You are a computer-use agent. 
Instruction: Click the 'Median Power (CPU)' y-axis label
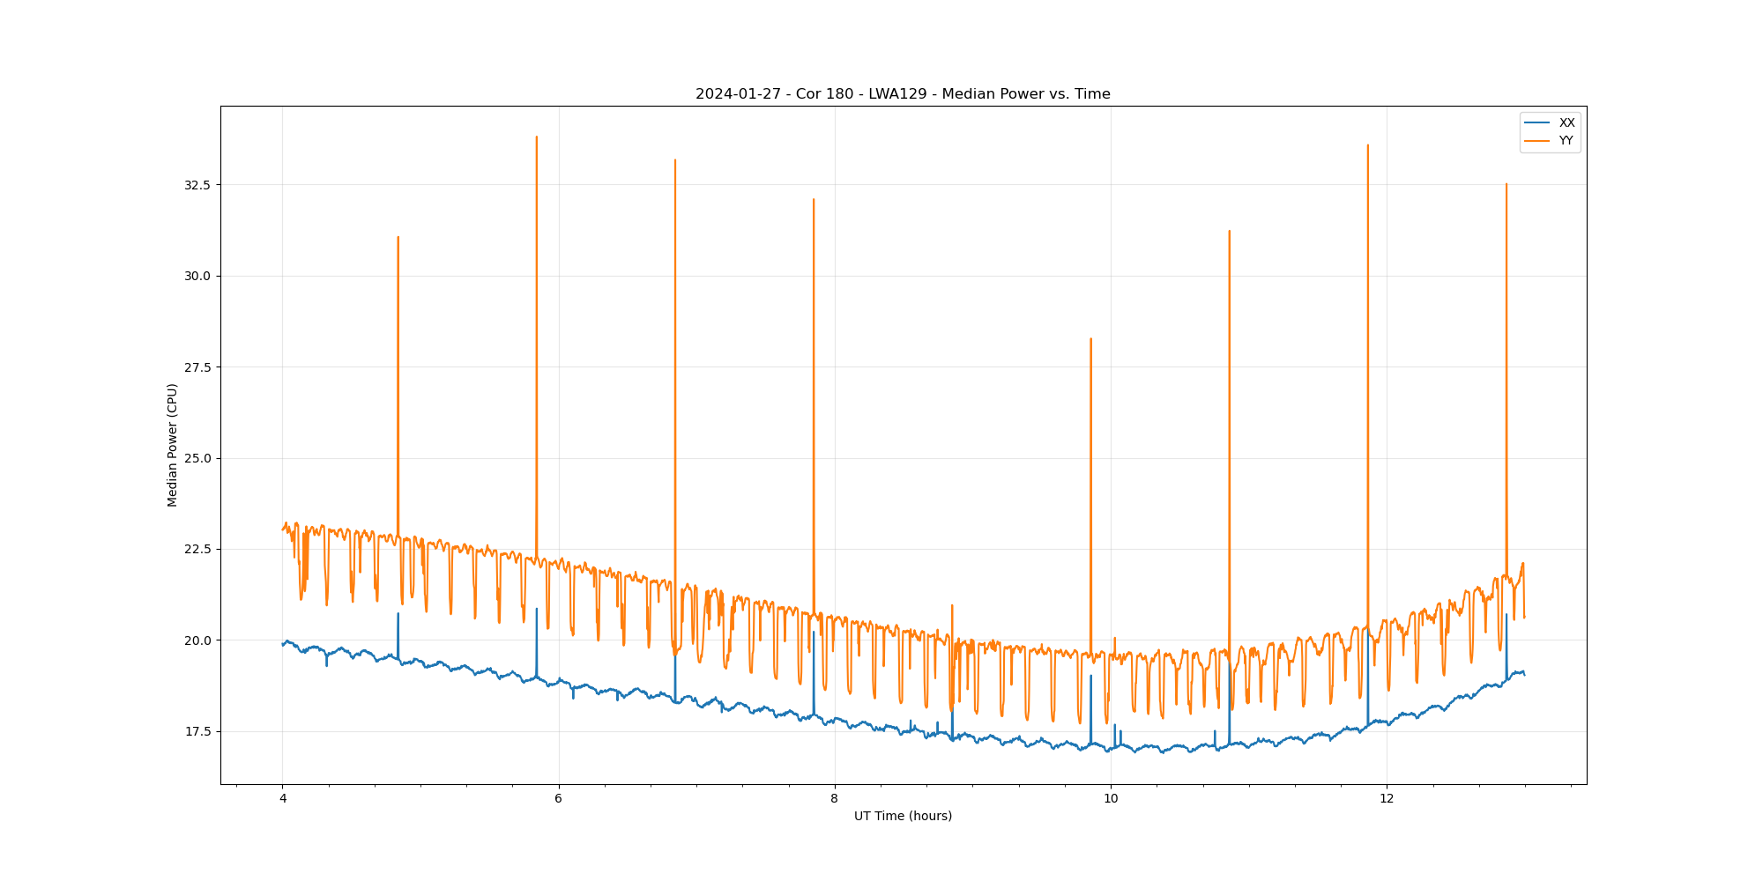point(173,445)
